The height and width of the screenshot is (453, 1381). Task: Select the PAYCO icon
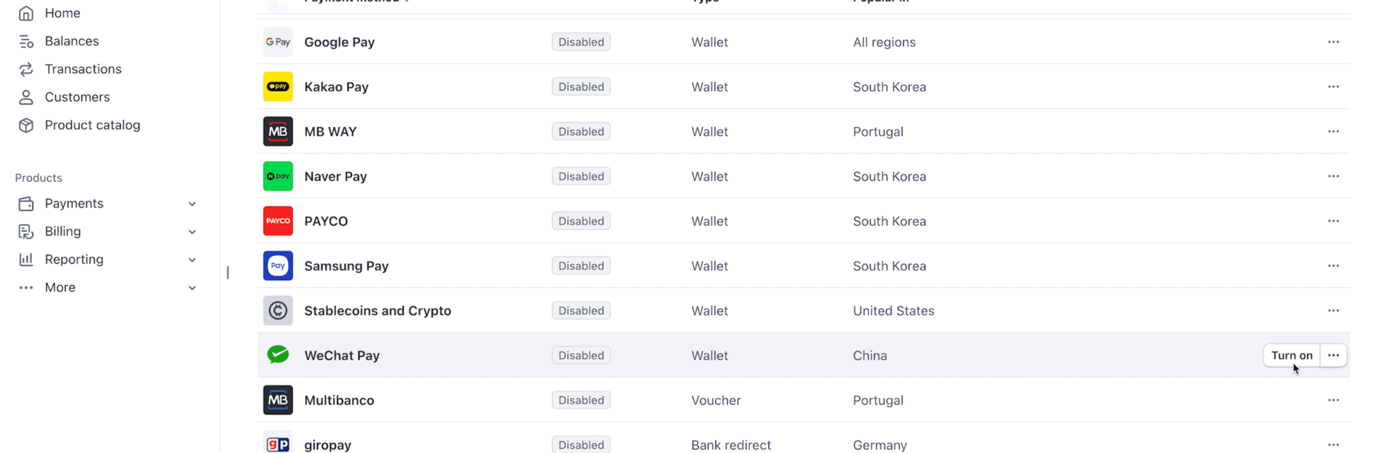pyautogui.click(x=277, y=221)
